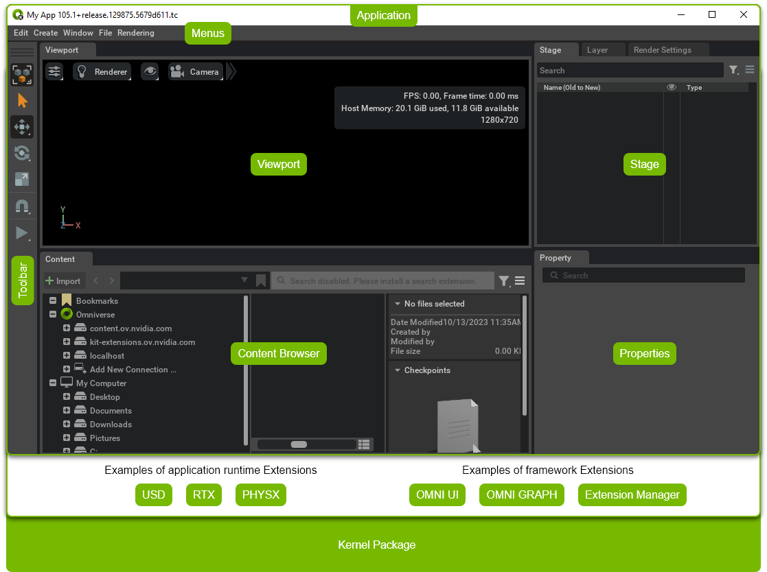Open viewport settings sliders icon
767x572 pixels.
[54, 71]
